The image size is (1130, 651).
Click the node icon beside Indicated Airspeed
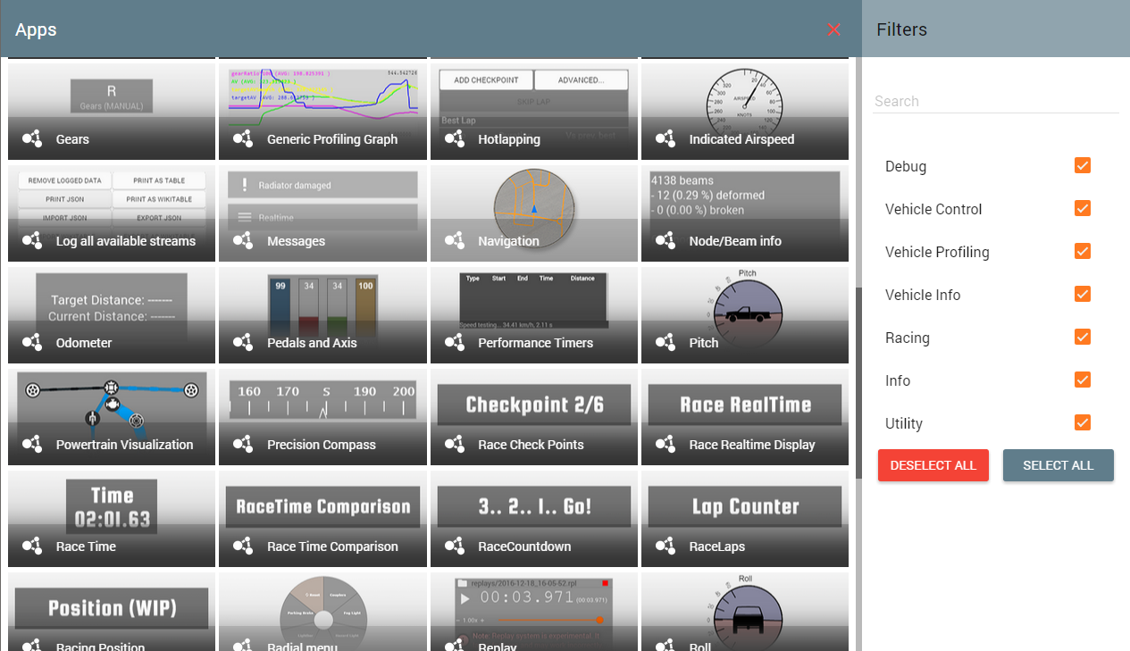coord(665,138)
